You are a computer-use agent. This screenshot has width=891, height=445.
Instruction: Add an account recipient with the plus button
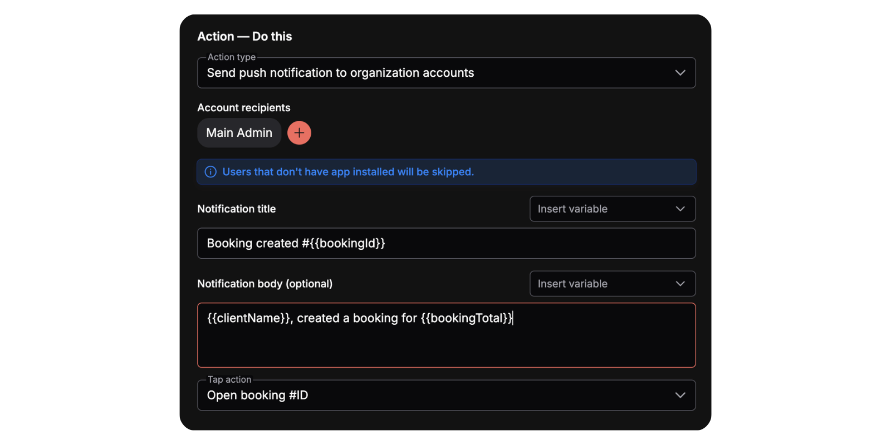click(x=299, y=133)
